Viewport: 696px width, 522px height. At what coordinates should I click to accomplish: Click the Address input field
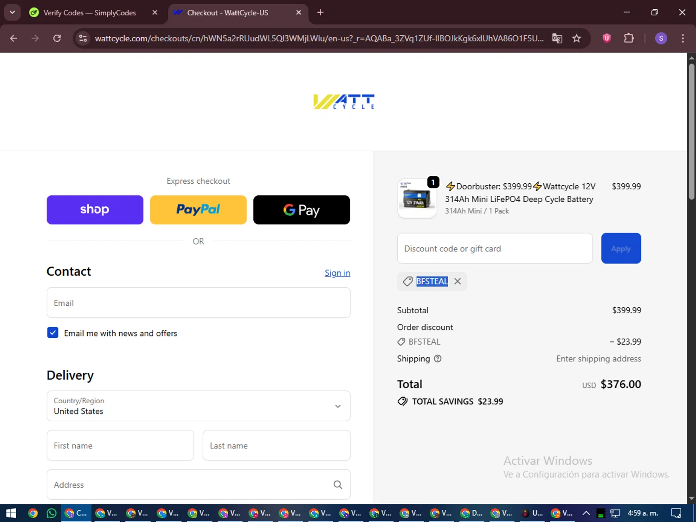199,484
